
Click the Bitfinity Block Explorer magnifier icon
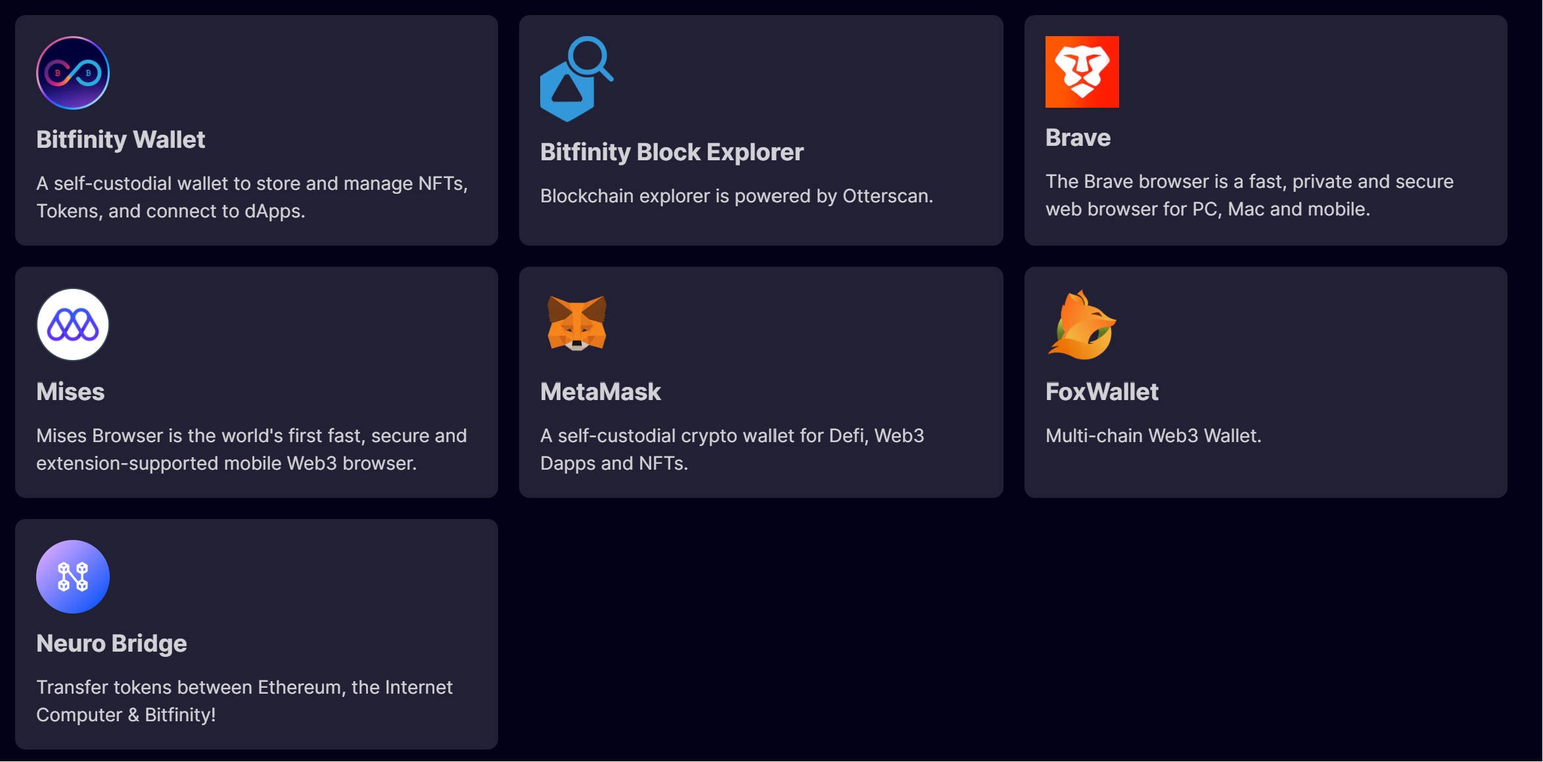click(576, 79)
